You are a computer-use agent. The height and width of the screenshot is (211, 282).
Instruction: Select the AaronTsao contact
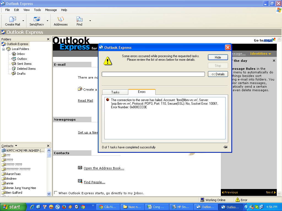click(x=11, y=174)
